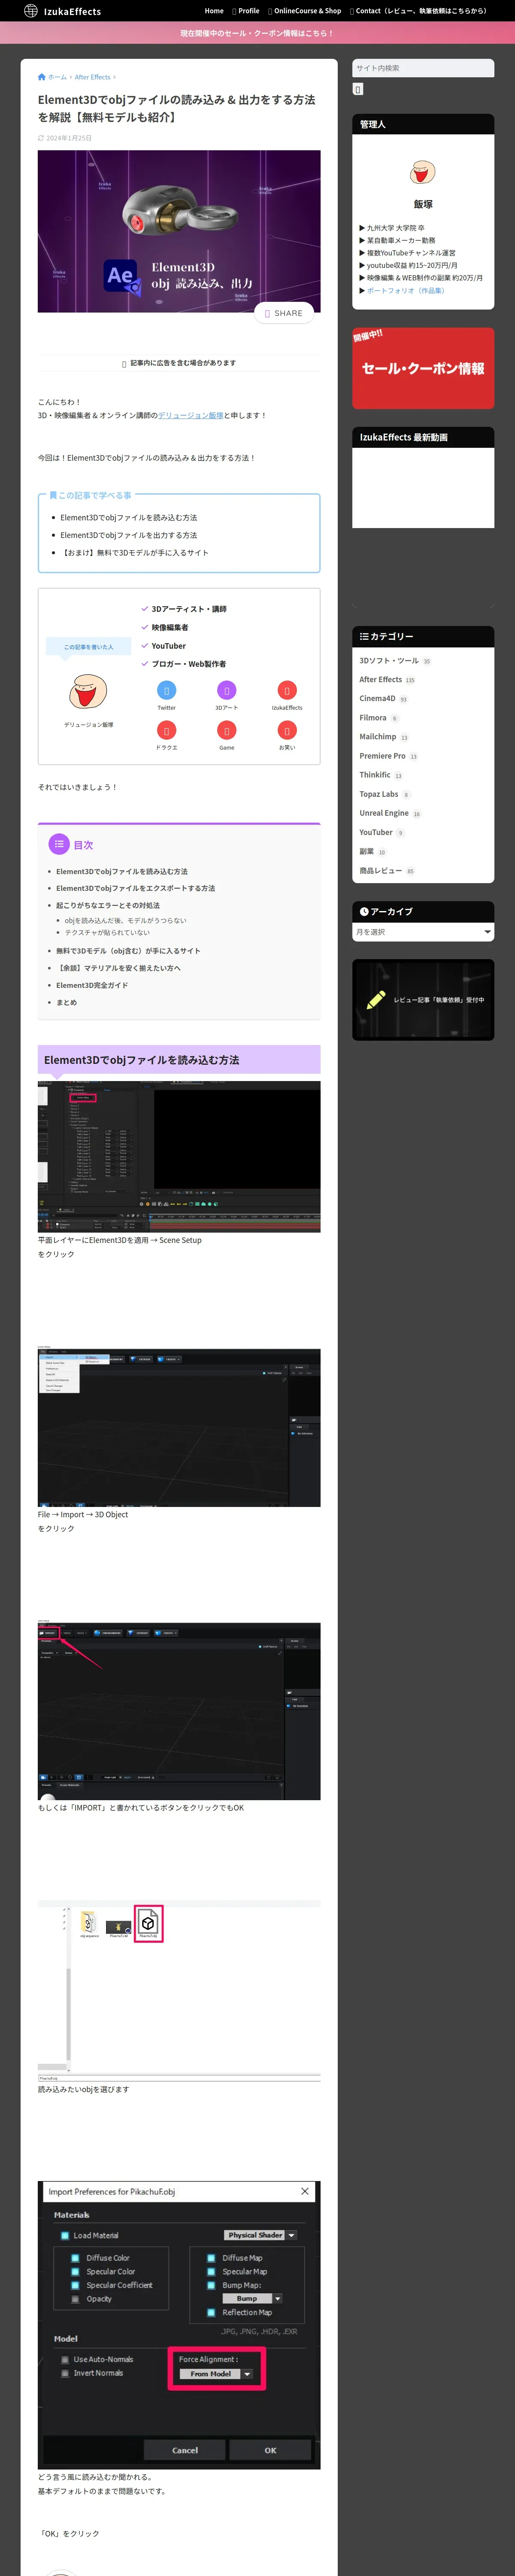Viewport: 515px width, 2576px height.
Task: Jump to テクスチャが貼られていない in contents
Action: click(x=107, y=932)
